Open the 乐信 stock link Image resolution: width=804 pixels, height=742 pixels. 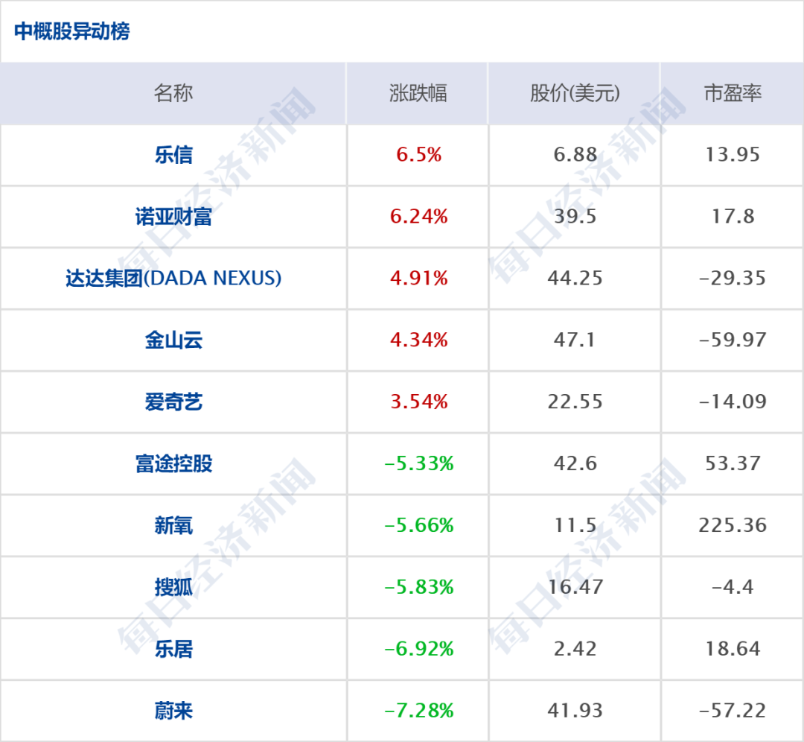click(173, 155)
